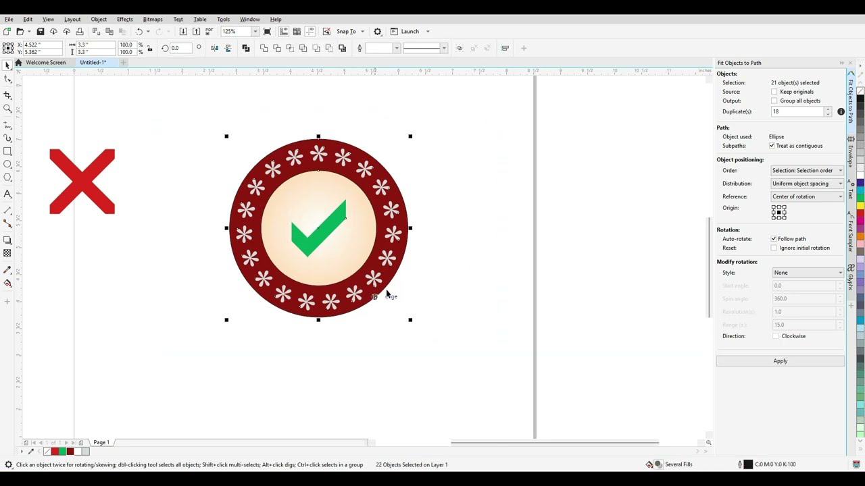This screenshot has height=486, width=865.
Task: Select the Crop tool
Action: 7,95
